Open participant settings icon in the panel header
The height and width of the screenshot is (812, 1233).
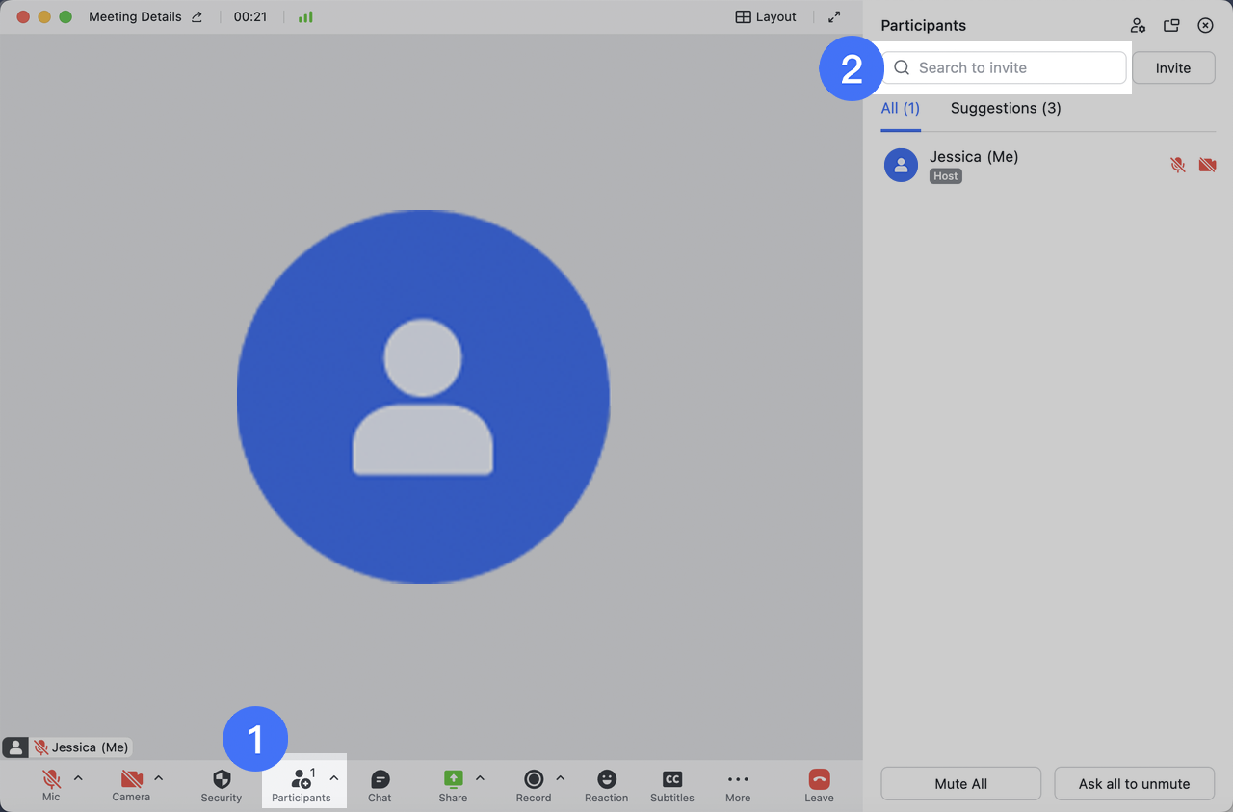[x=1138, y=26]
